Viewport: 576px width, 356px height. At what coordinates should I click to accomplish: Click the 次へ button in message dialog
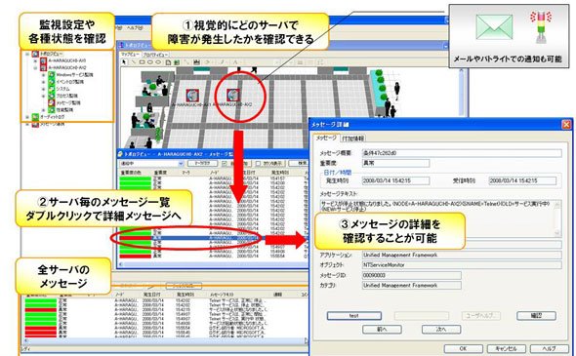tap(441, 330)
